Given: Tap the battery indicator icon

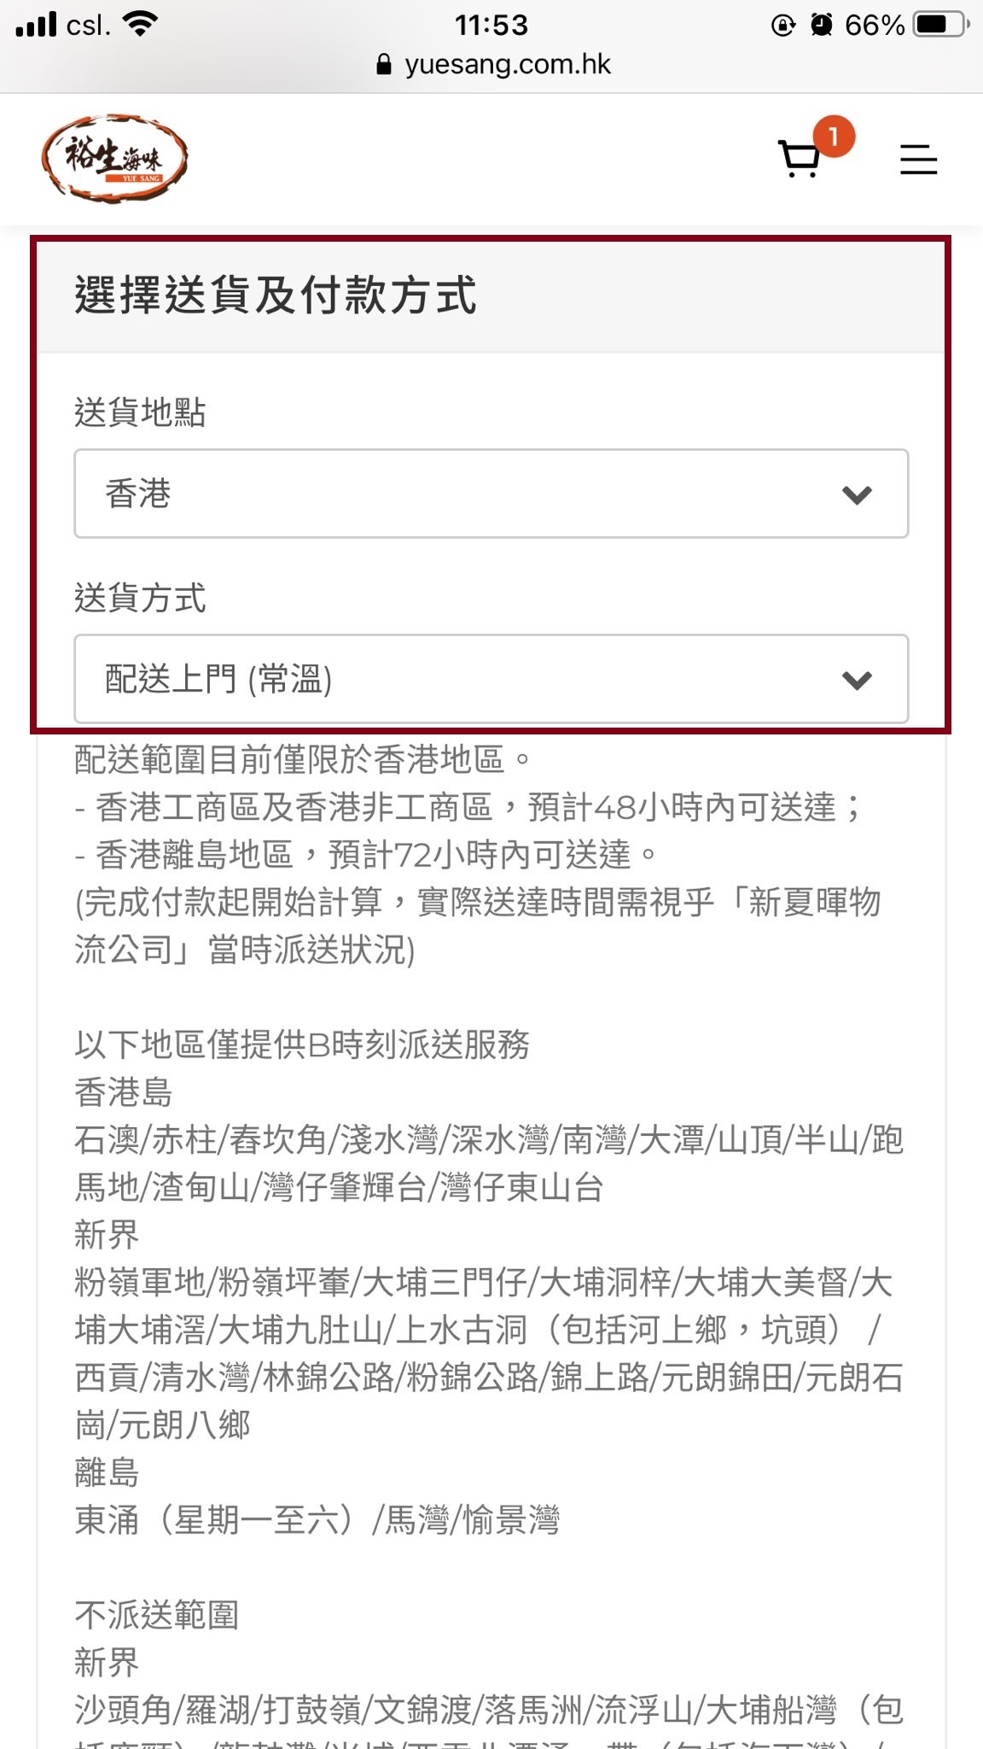Looking at the screenshot, I should 940,25.
